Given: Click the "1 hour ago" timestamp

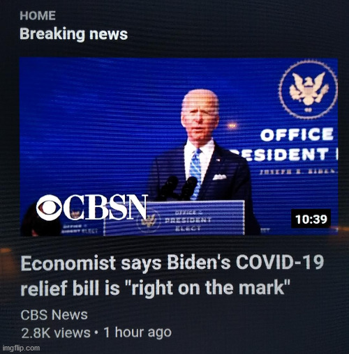Looking at the screenshot, I should pyautogui.click(x=138, y=332).
